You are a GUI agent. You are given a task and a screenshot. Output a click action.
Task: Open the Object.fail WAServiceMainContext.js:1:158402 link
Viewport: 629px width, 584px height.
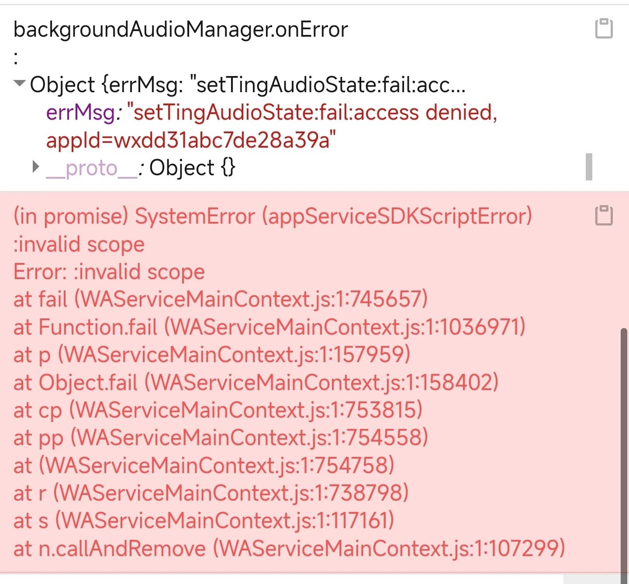(x=321, y=382)
